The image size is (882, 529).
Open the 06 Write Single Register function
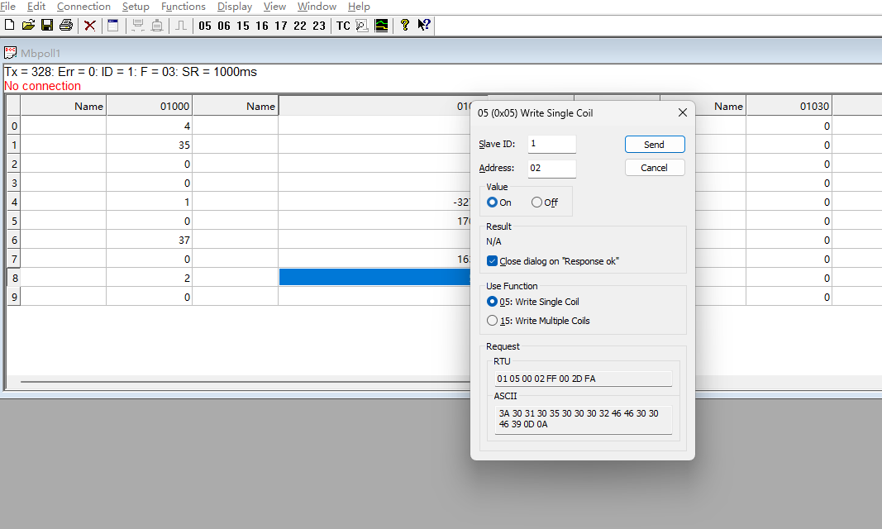pos(224,26)
